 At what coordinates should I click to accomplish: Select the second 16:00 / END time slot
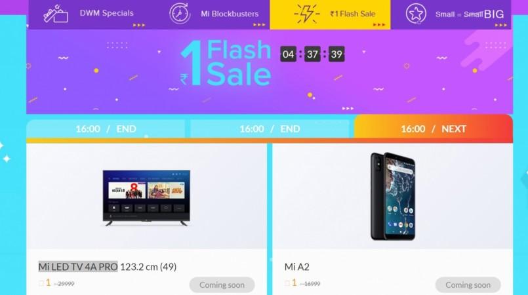270,129
